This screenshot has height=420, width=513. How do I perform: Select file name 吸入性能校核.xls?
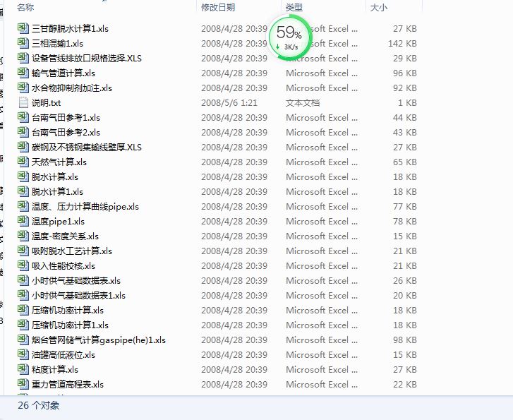point(64,265)
